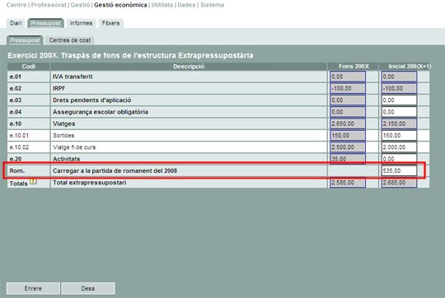Open the Gestió econòmica menu
The width and height of the screenshot is (445, 298).
120,5
